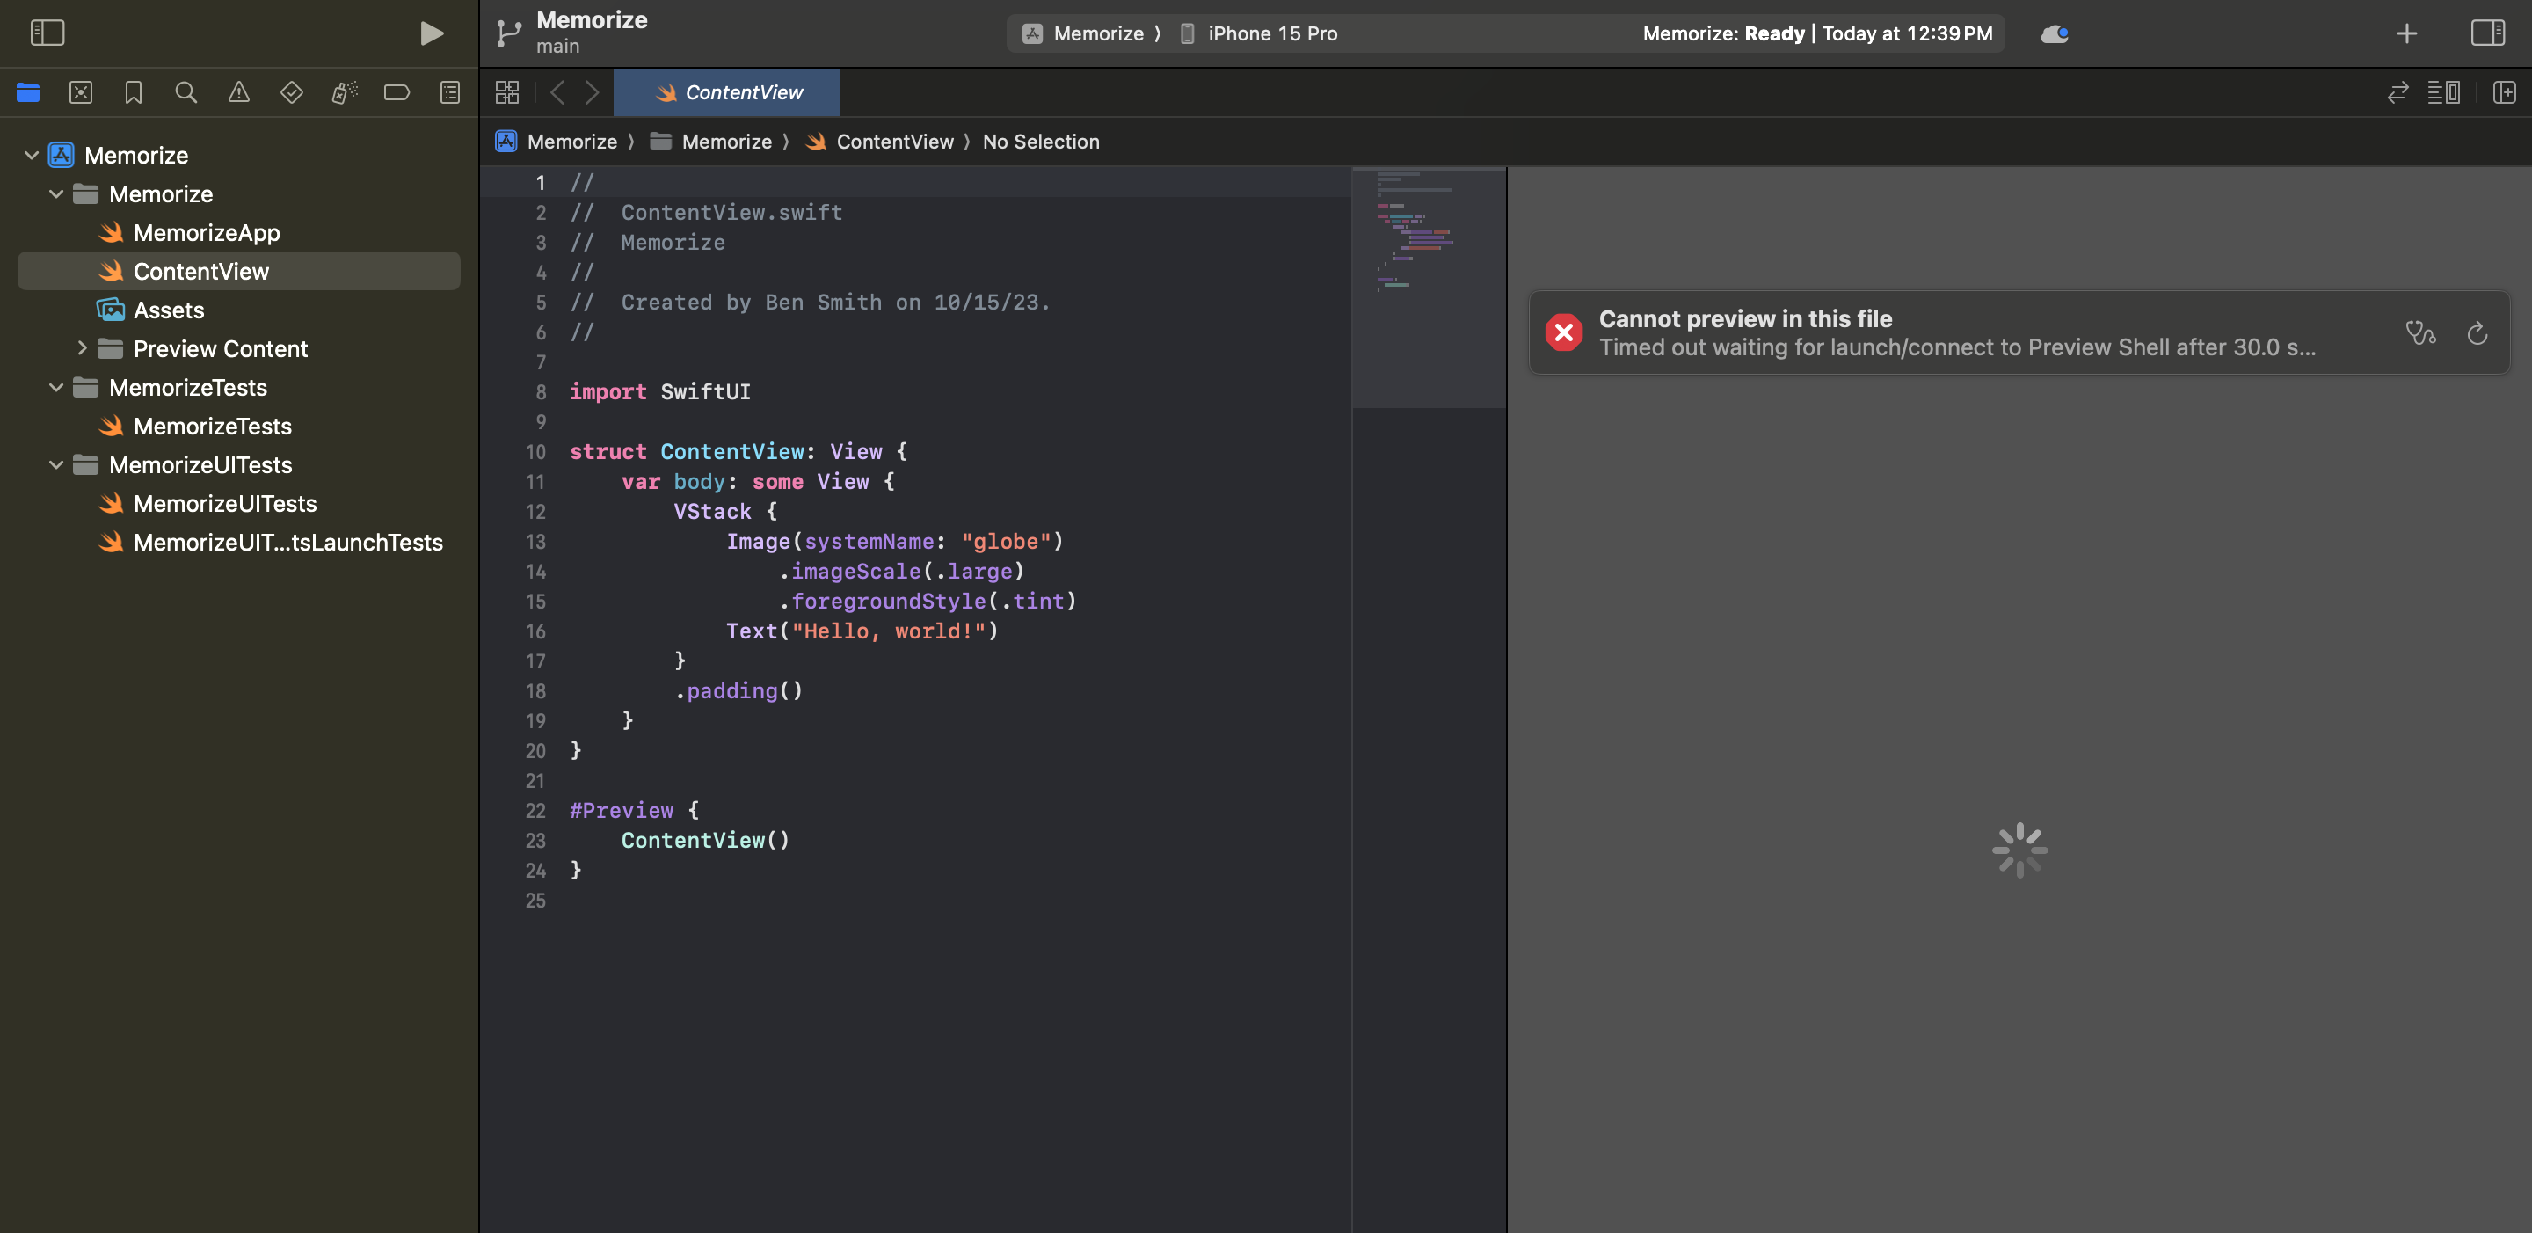This screenshot has height=1233, width=2532.
Task: Open the bookmark navigator
Action: (134, 92)
